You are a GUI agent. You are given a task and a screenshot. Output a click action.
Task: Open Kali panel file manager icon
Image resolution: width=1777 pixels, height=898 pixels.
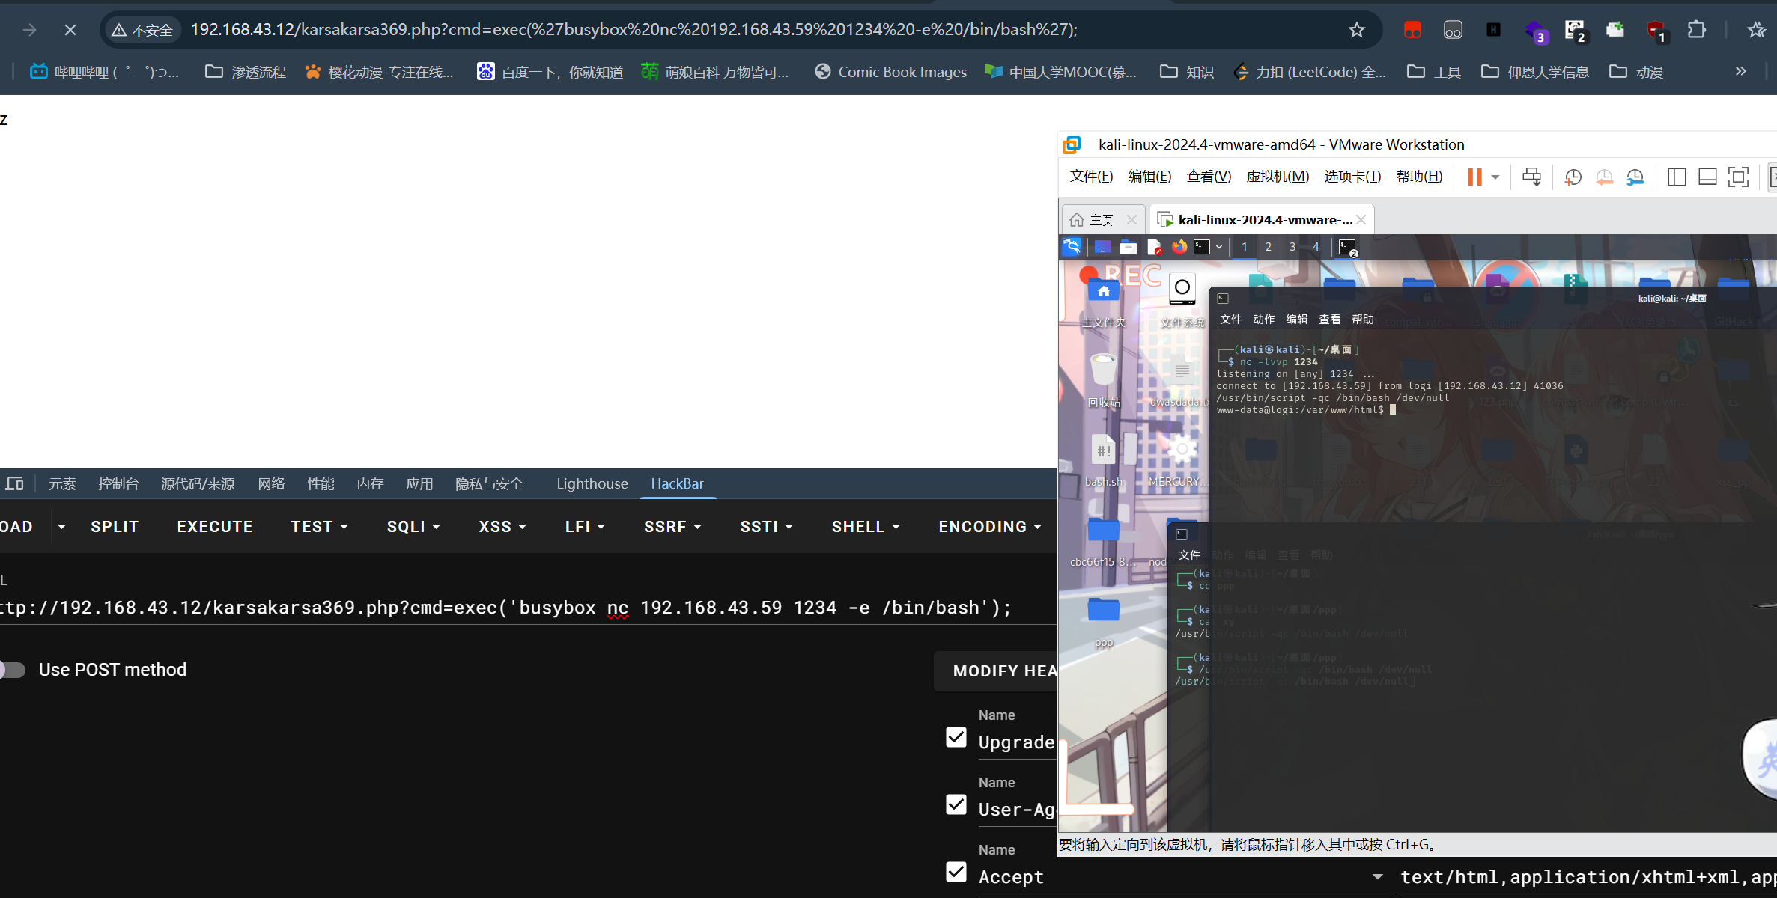(x=1129, y=247)
